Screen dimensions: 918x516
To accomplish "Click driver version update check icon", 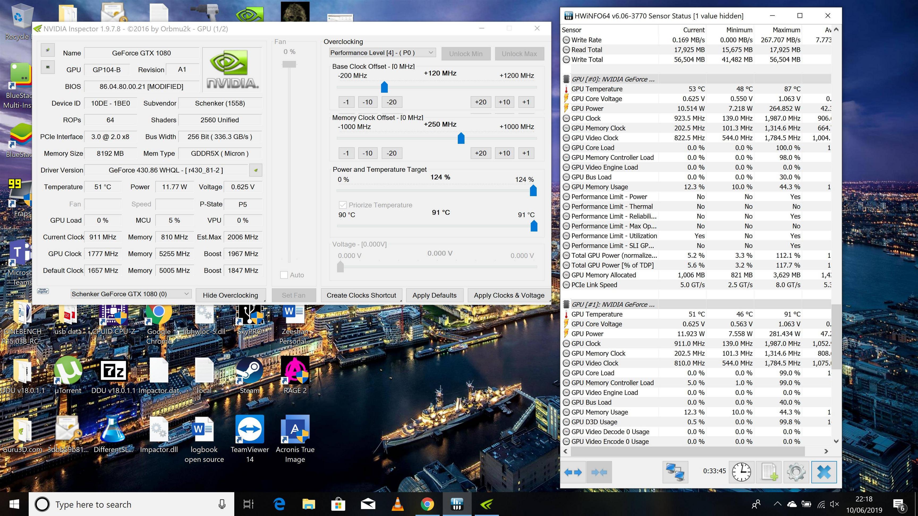I will point(256,170).
